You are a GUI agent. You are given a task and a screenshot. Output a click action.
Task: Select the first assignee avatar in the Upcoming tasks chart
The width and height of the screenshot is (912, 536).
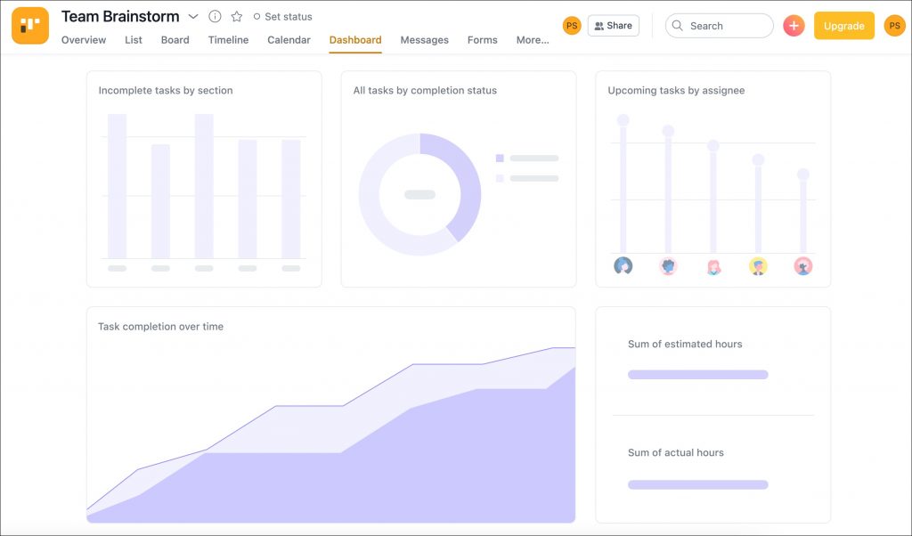coord(623,265)
